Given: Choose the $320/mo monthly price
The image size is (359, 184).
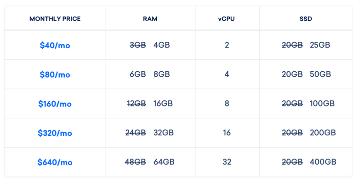Looking at the screenshot, I should [x=55, y=133].
